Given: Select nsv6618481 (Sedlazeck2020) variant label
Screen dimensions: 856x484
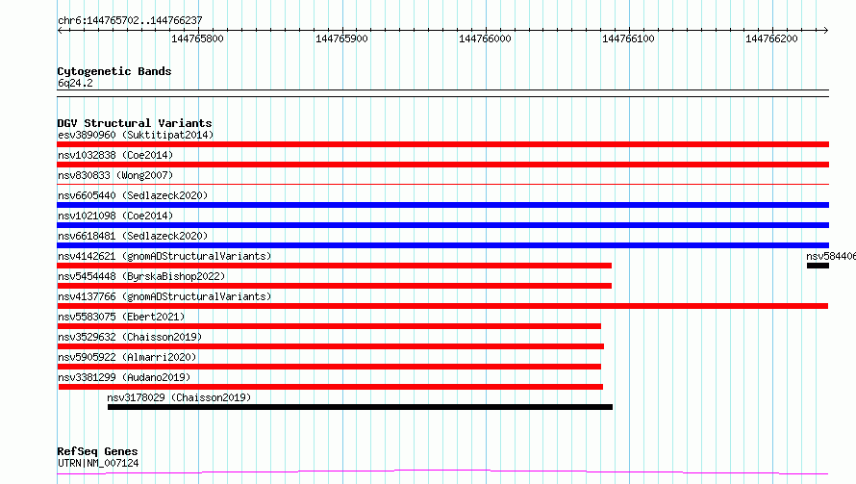Looking at the screenshot, I should click(133, 236).
